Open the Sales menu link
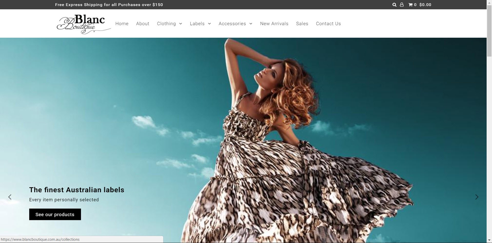Screen dimensions: 492x243 302,24
